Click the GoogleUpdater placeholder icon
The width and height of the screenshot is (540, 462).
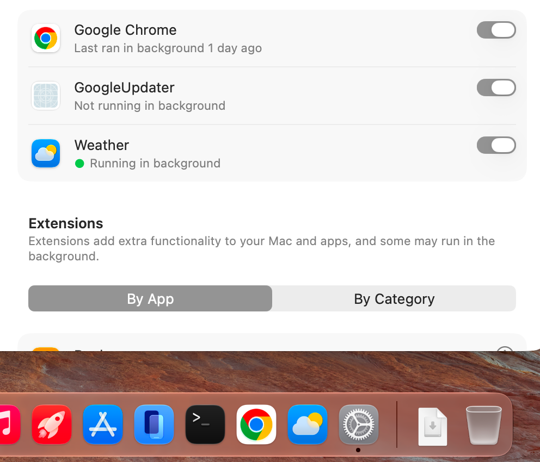tap(46, 96)
